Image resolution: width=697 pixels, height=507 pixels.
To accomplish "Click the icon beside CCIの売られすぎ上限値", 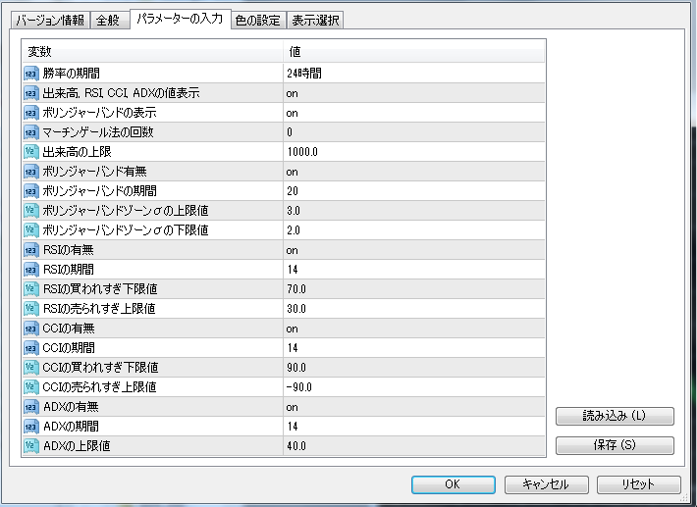I will click(x=31, y=387).
